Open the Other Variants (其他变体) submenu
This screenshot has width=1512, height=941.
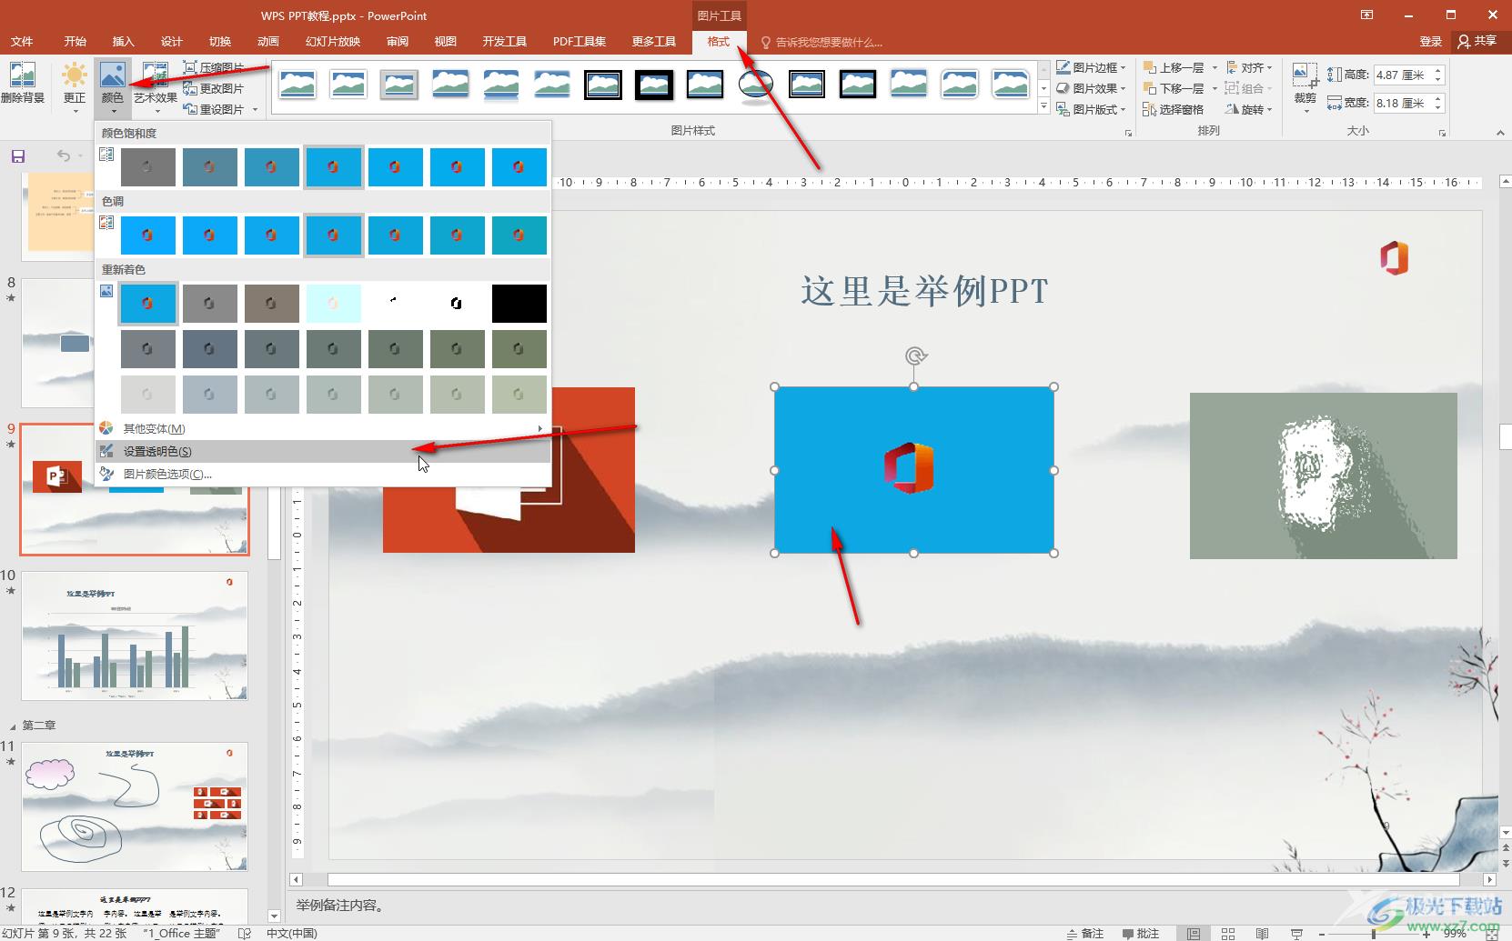click(323, 428)
